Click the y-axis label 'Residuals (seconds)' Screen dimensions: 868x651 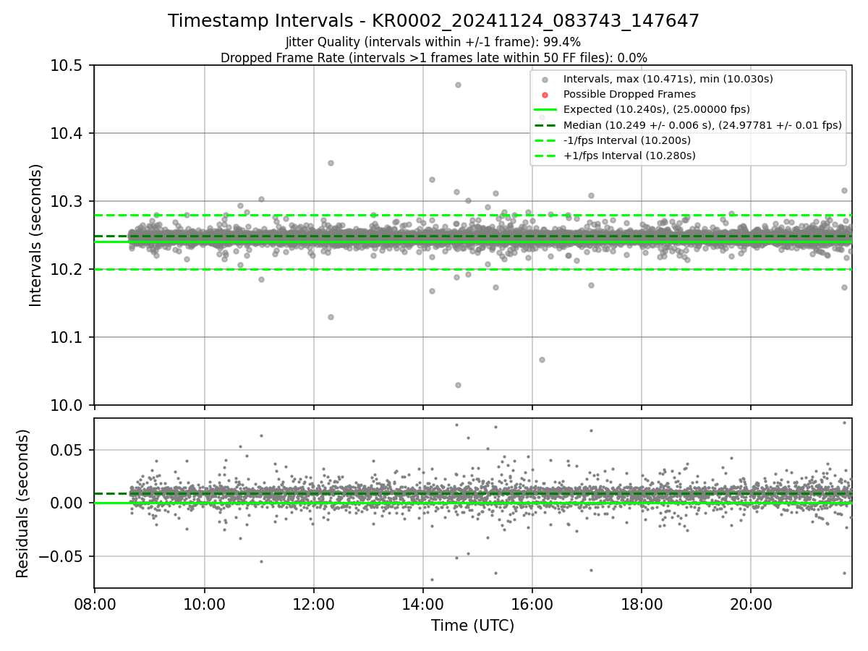[x=23, y=503]
